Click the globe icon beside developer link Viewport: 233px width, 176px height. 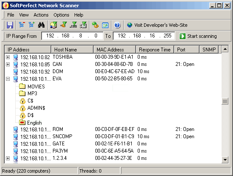pyautogui.click(x=130, y=25)
